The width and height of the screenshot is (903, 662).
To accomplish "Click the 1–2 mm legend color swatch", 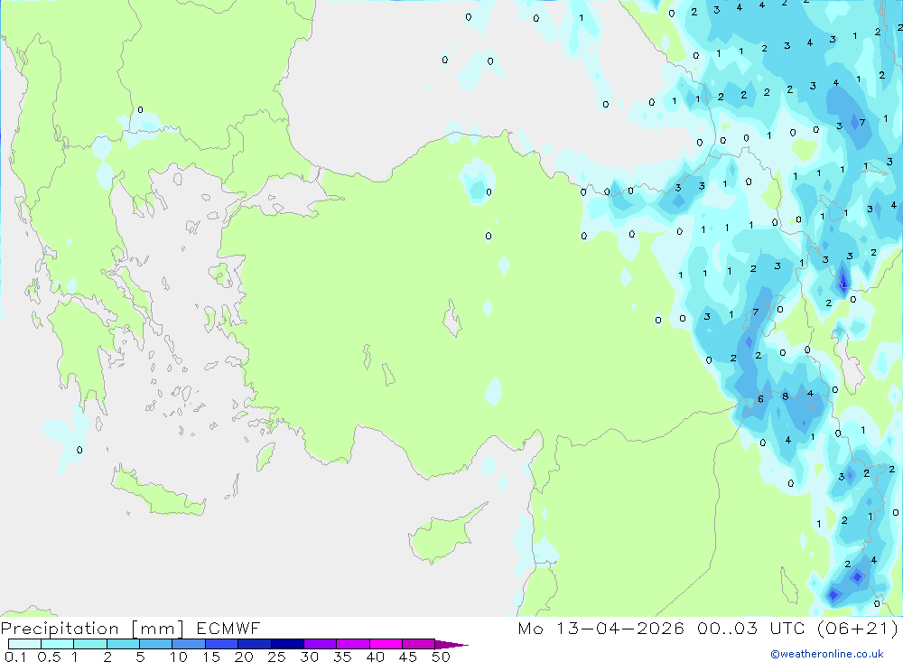I will coord(89,644).
